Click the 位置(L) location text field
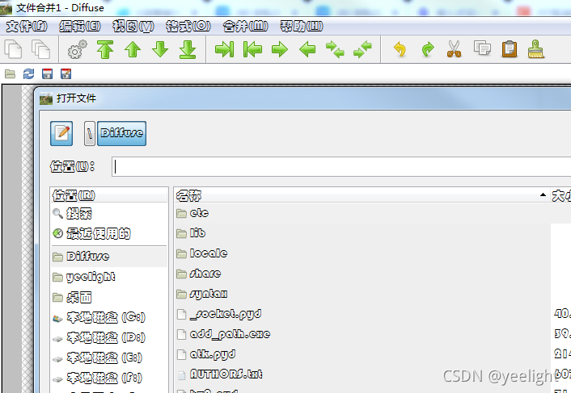 (341, 167)
